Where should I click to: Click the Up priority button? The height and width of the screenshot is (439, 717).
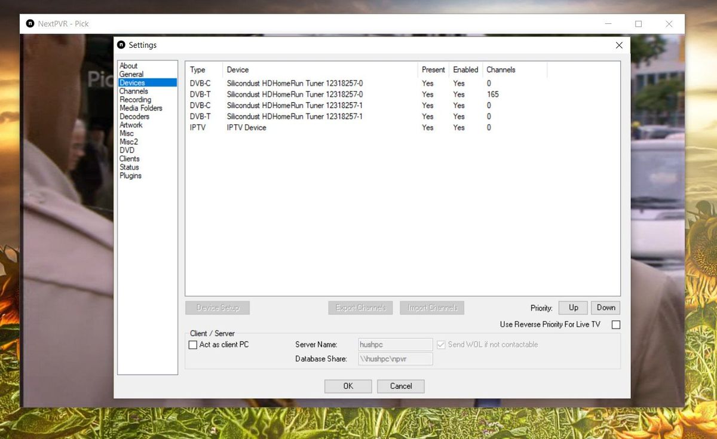pos(572,308)
